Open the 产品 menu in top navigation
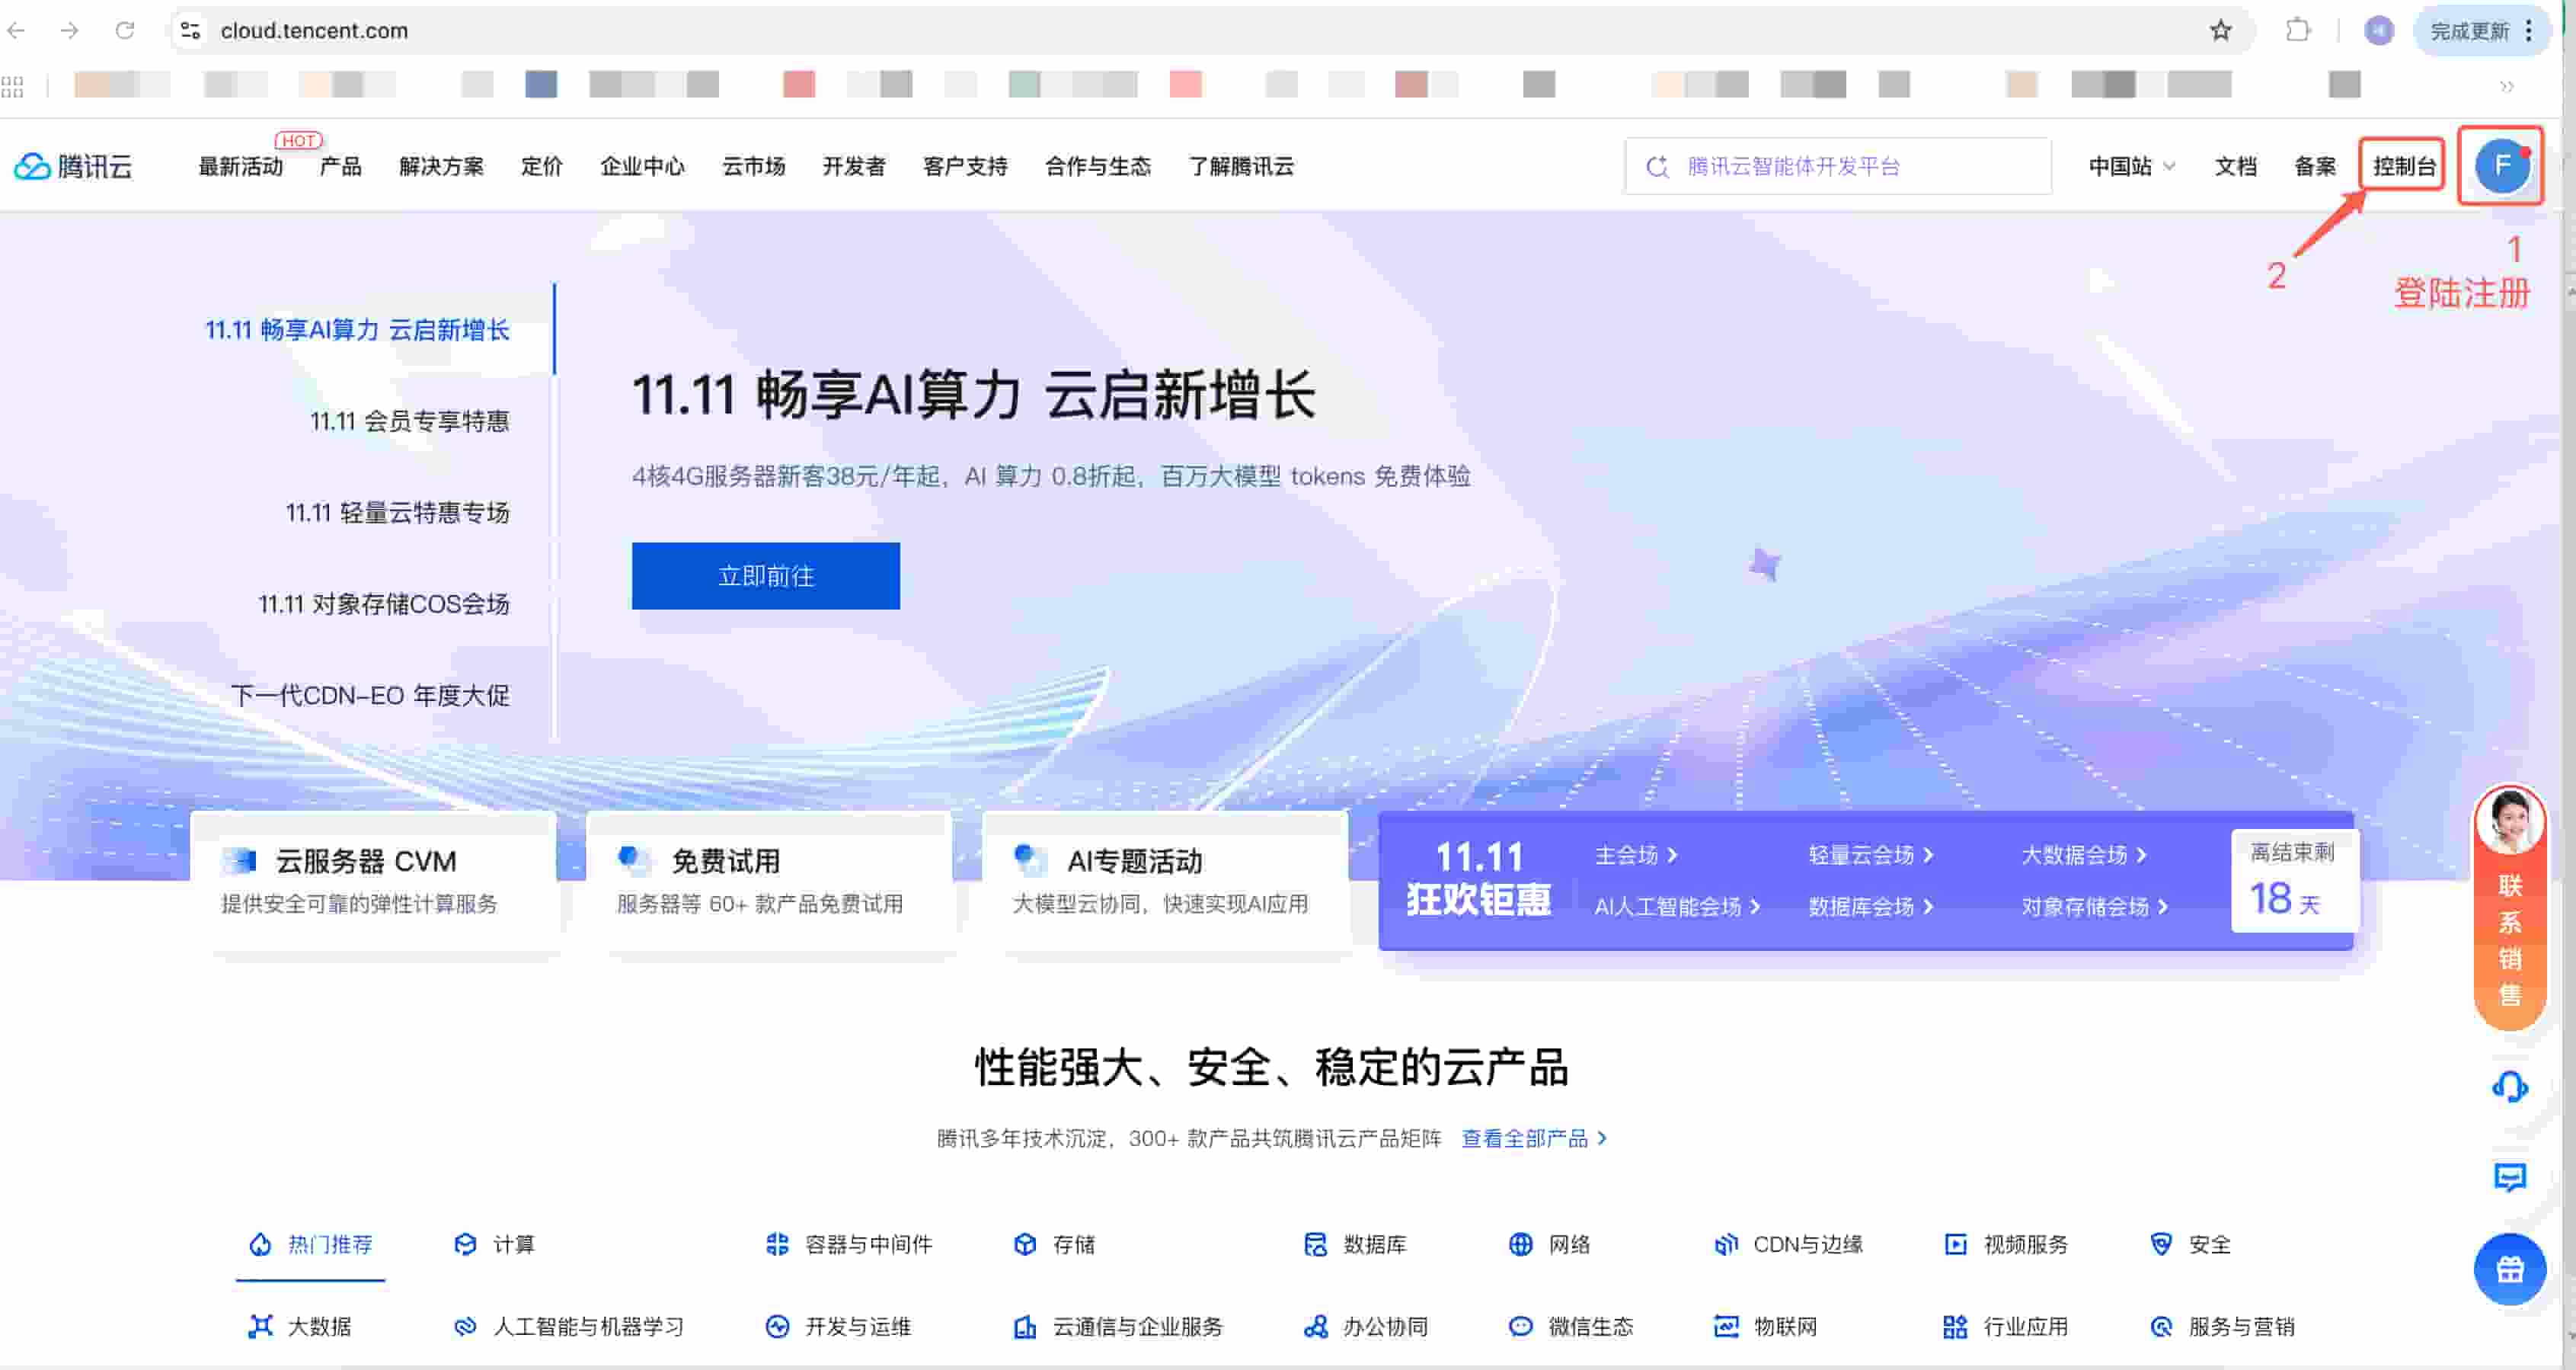Screen dimensions: 2576x1370 pos(340,166)
